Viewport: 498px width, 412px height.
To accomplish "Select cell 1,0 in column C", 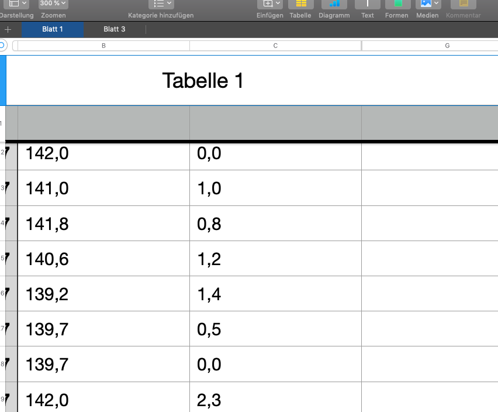I will [276, 188].
